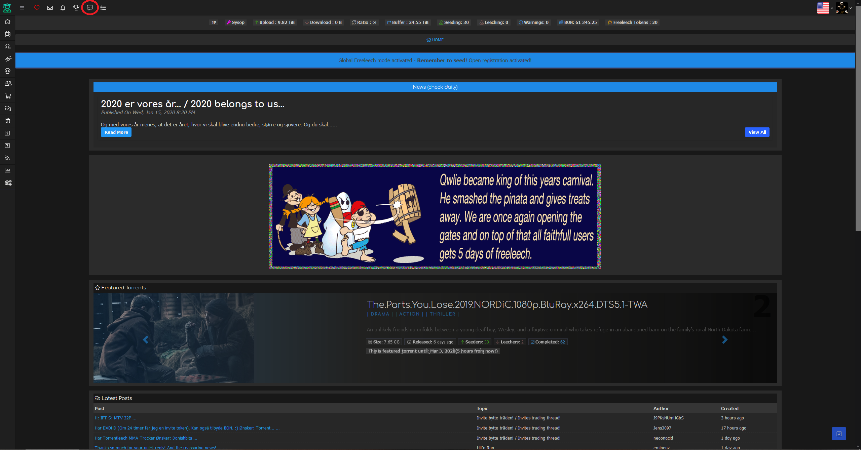Open the mail envelope inbox
Viewport: 861px width, 450px height.
(x=50, y=8)
